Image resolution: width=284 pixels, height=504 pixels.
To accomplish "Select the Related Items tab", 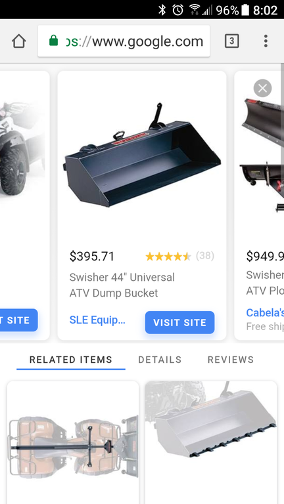I will coord(71,360).
